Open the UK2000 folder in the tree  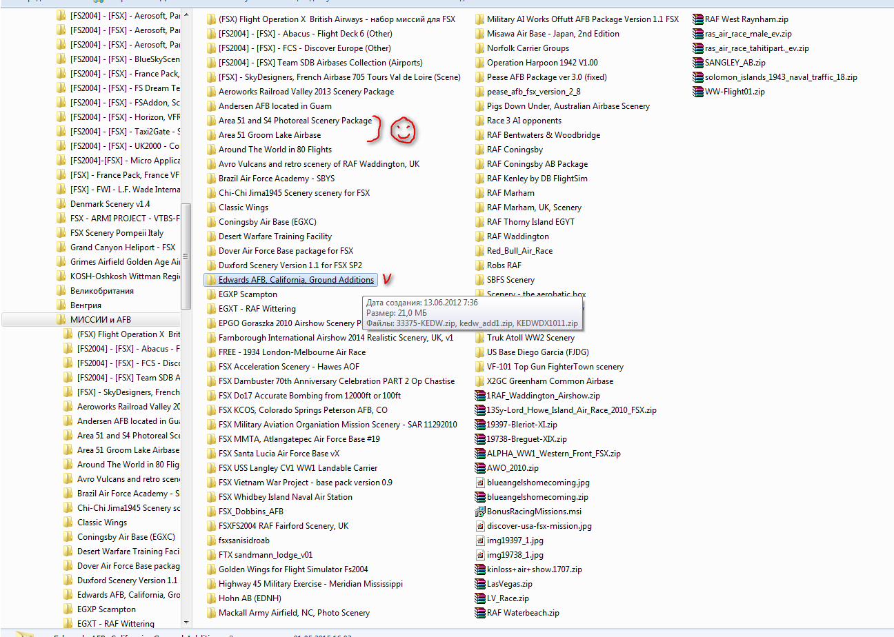point(125,146)
